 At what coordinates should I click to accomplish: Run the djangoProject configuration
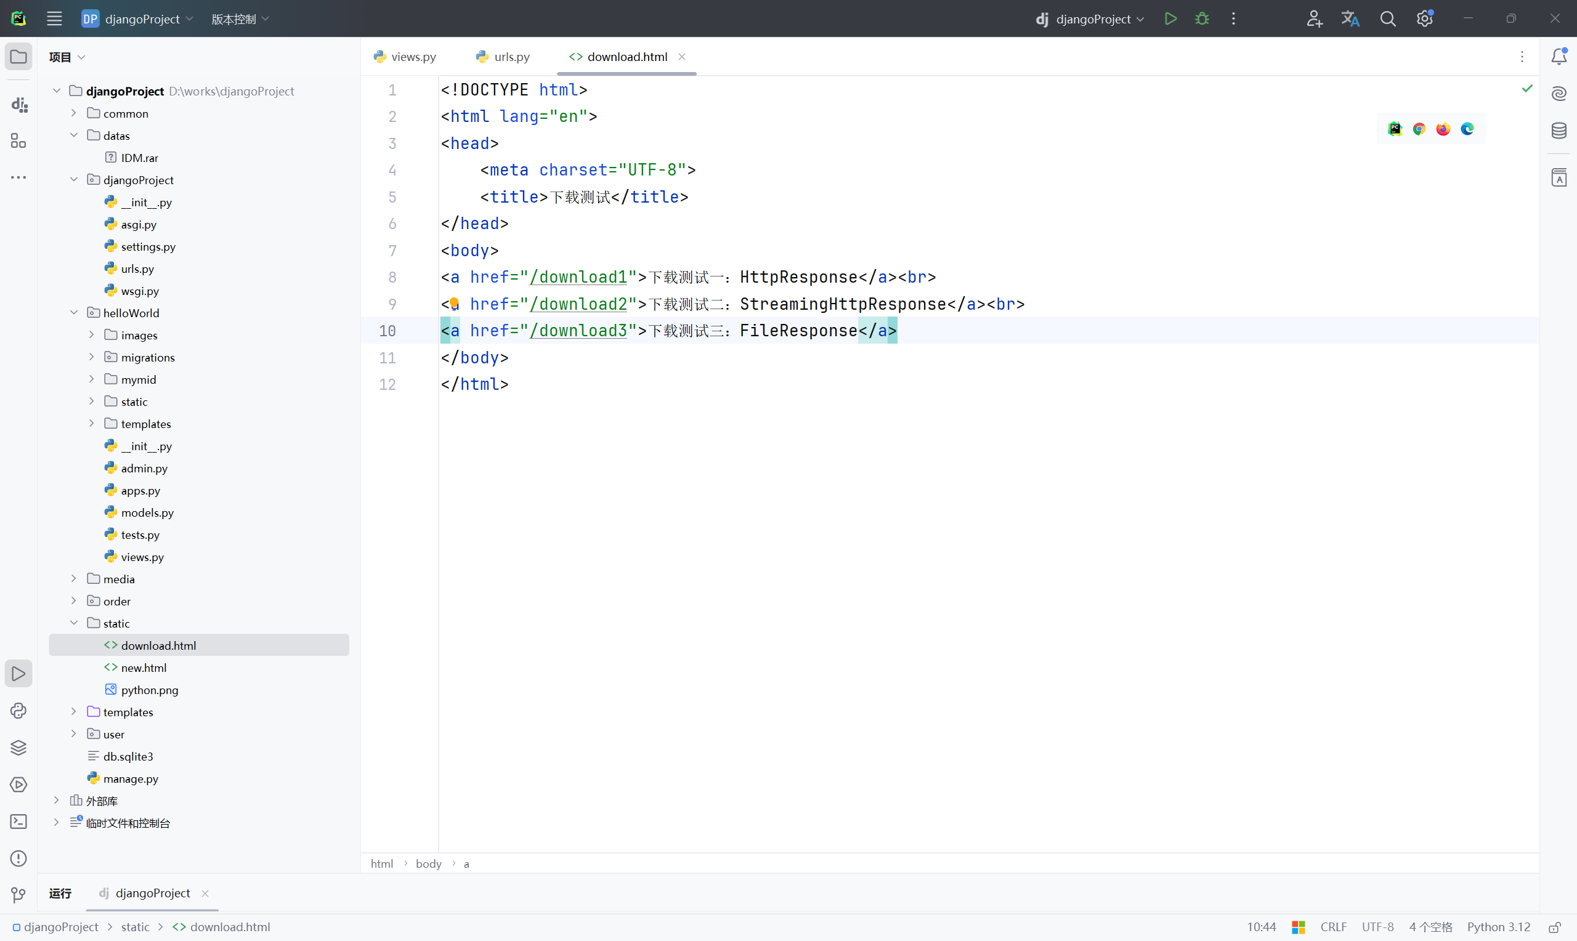(1170, 18)
